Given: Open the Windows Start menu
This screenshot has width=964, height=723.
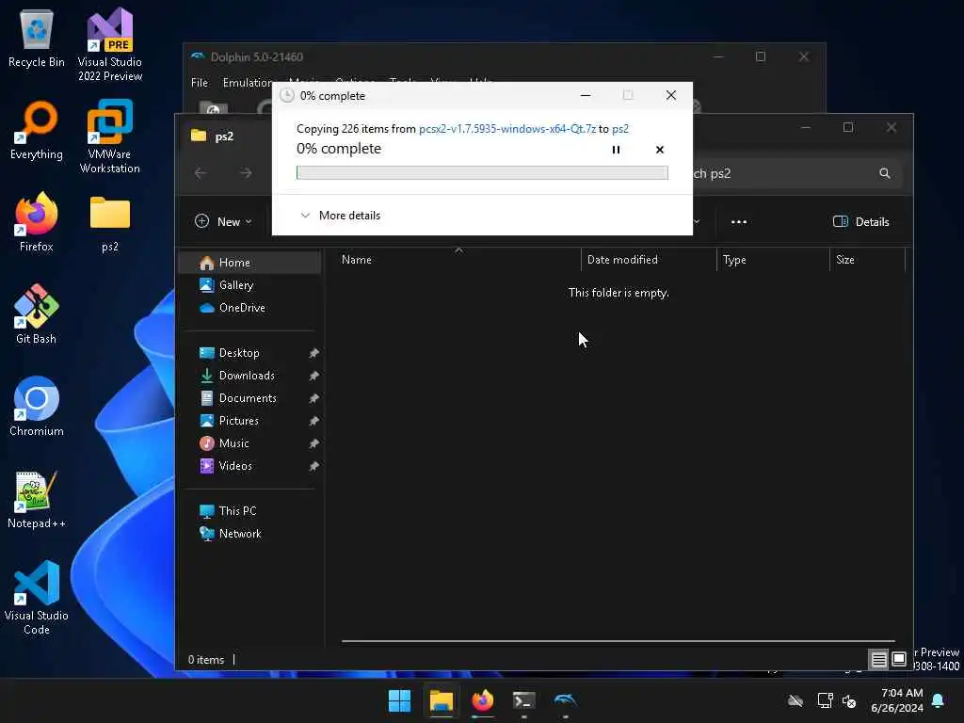Looking at the screenshot, I should [x=399, y=700].
